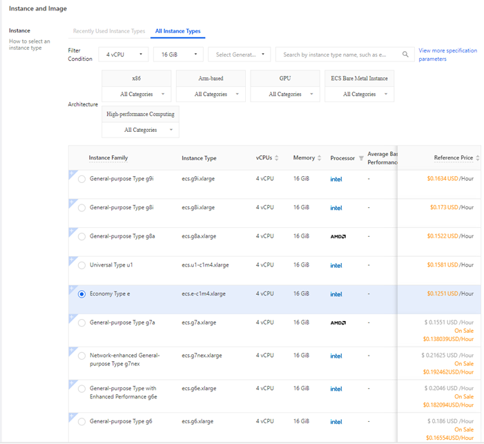Select General-purpose Type g8a radio button
Viewport: 484px width, 444px height.
pos(81,237)
